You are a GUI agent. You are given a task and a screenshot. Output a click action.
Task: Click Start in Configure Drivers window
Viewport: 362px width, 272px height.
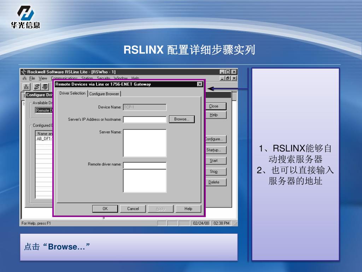216,160
